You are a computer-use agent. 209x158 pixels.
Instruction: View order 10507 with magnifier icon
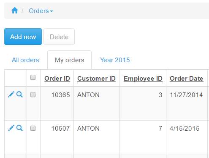(x=19, y=128)
